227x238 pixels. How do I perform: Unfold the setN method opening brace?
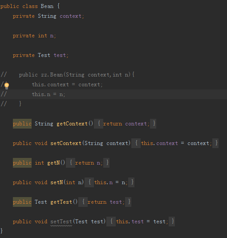pos(89,182)
